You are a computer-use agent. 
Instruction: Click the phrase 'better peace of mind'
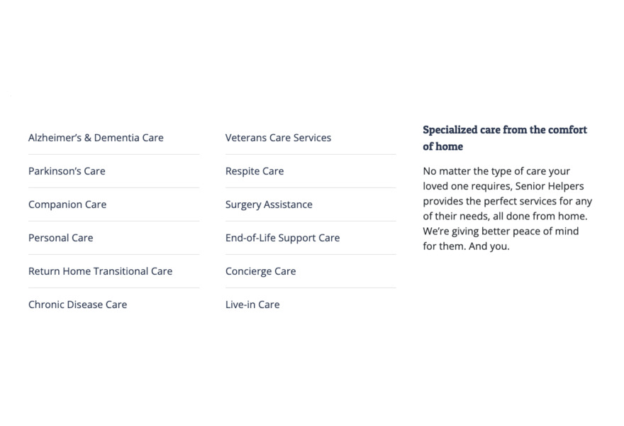pos(529,231)
